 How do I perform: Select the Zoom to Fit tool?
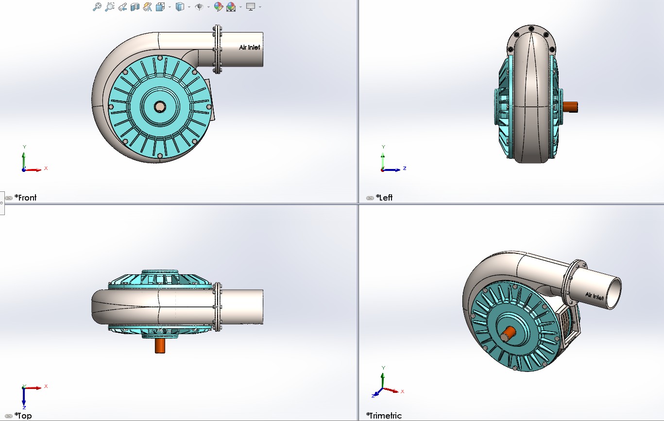[x=98, y=7]
